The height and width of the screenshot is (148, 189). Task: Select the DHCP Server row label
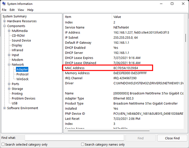click(74, 53)
